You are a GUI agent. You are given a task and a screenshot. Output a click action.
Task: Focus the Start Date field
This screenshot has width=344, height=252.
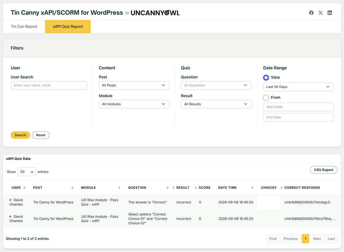pyautogui.click(x=298, y=107)
